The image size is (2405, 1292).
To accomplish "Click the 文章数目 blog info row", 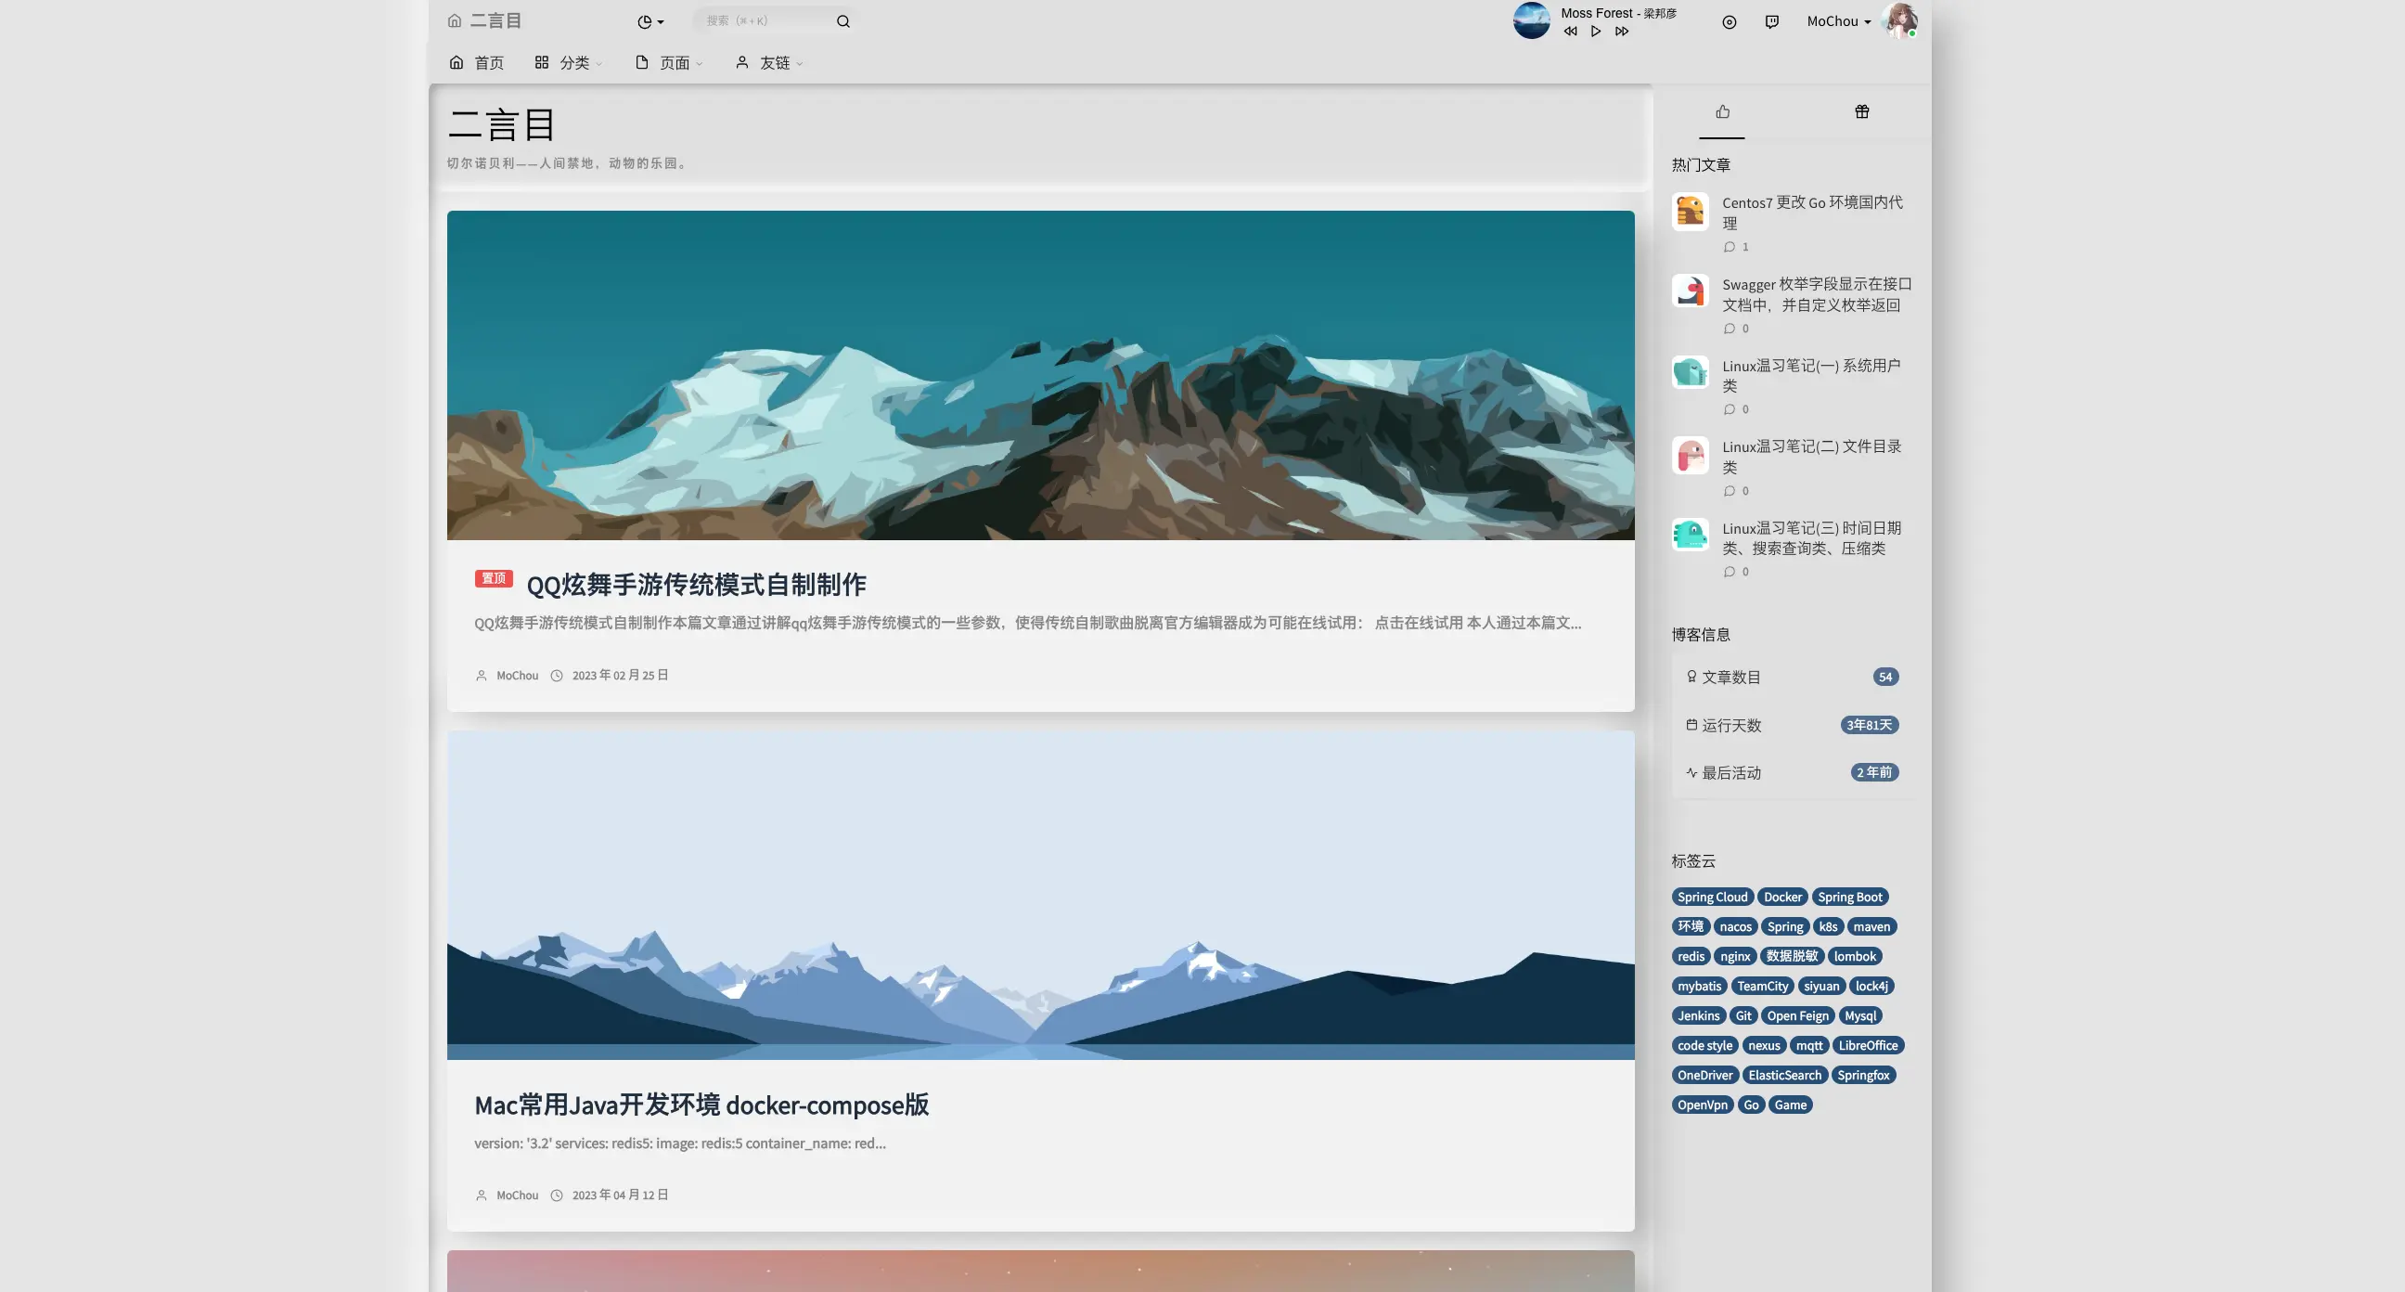I will click(x=1792, y=678).
